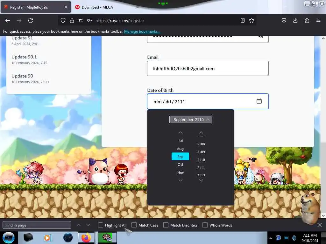This screenshot has height=244, width=326.
Task: Open the Pocket save icon
Action: [x=284, y=20]
